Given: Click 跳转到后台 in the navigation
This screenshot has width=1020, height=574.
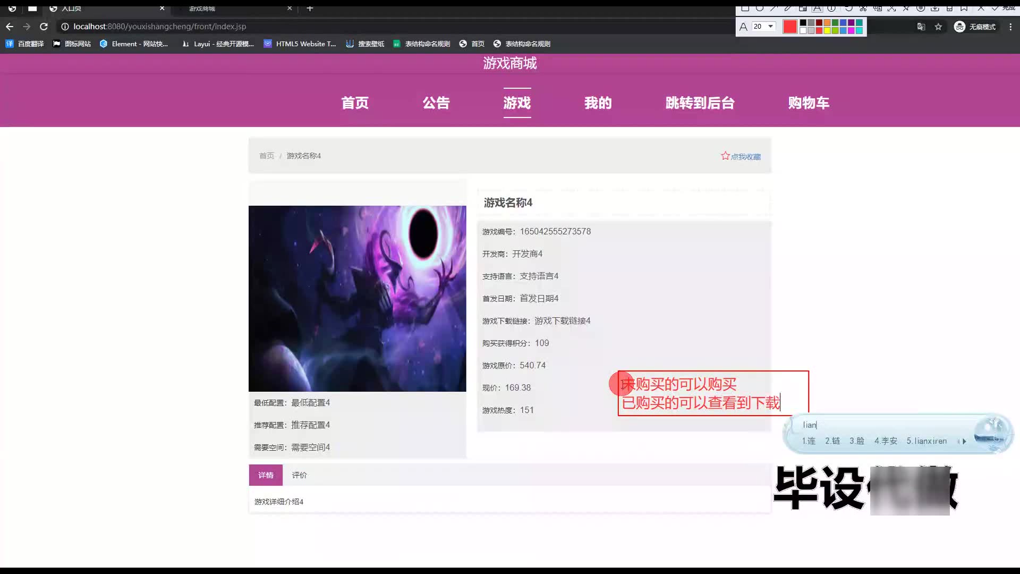Looking at the screenshot, I should point(700,103).
